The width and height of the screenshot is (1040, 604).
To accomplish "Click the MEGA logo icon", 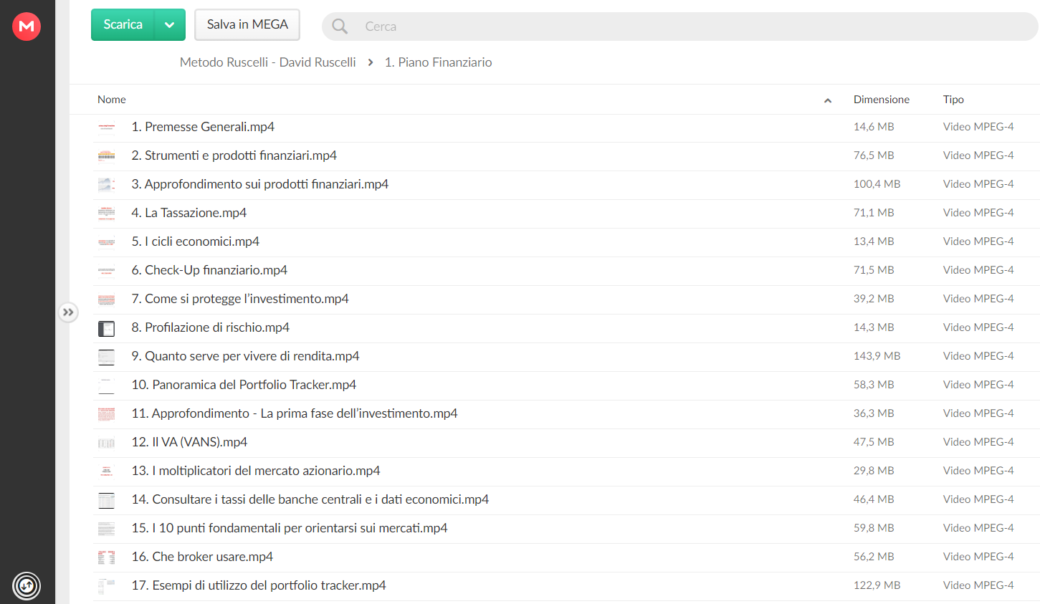I will point(27,27).
